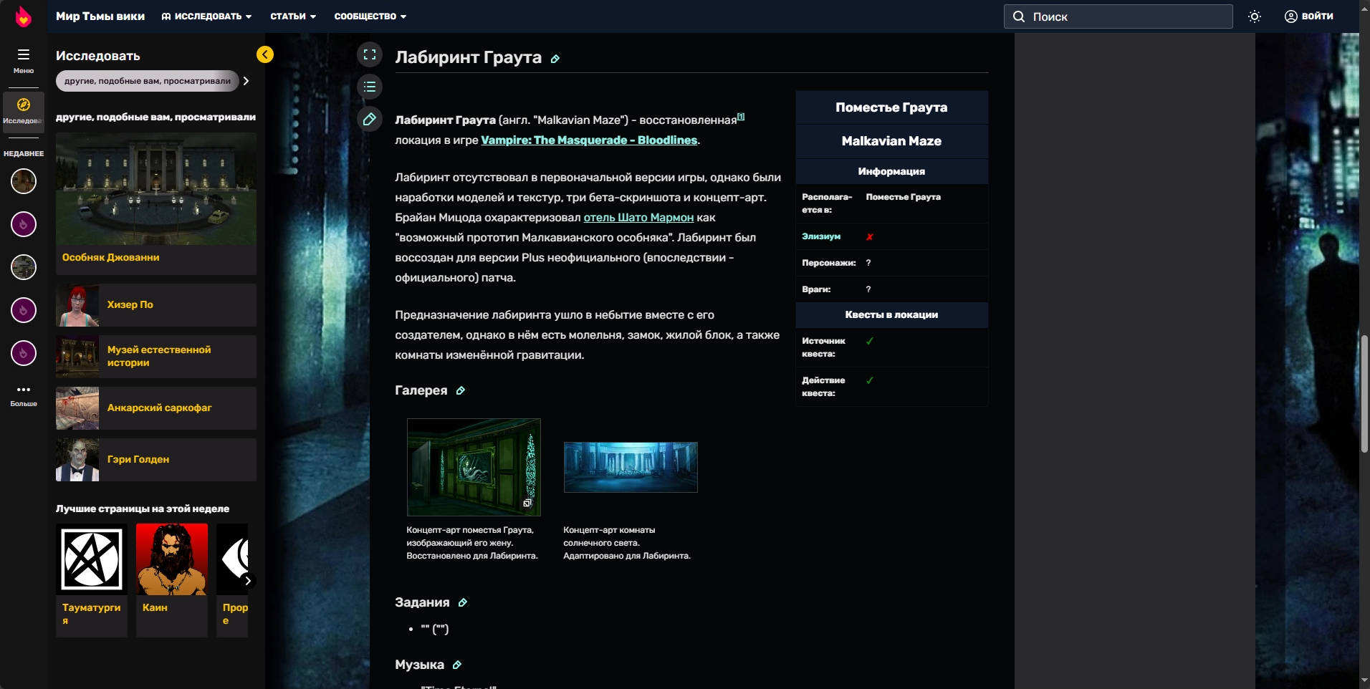Open first recent wiki avatar under НЕДАВНЕЕ
Screen dimensions: 1370x689
click(x=24, y=181)
